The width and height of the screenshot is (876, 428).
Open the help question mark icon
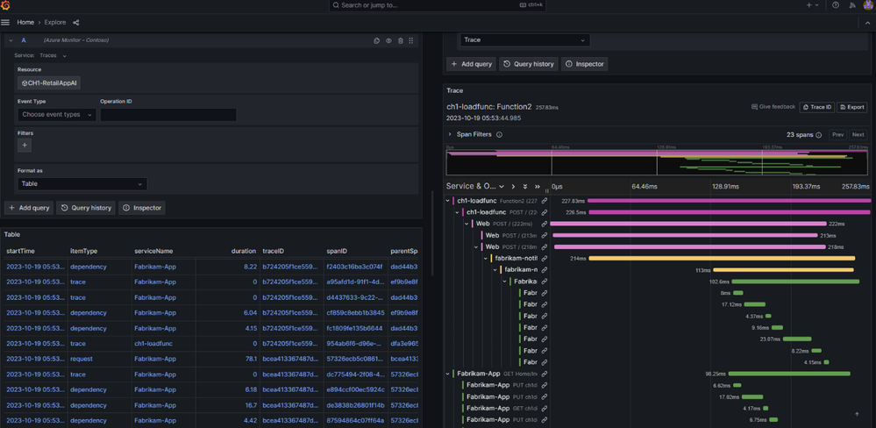coord(836,5)
